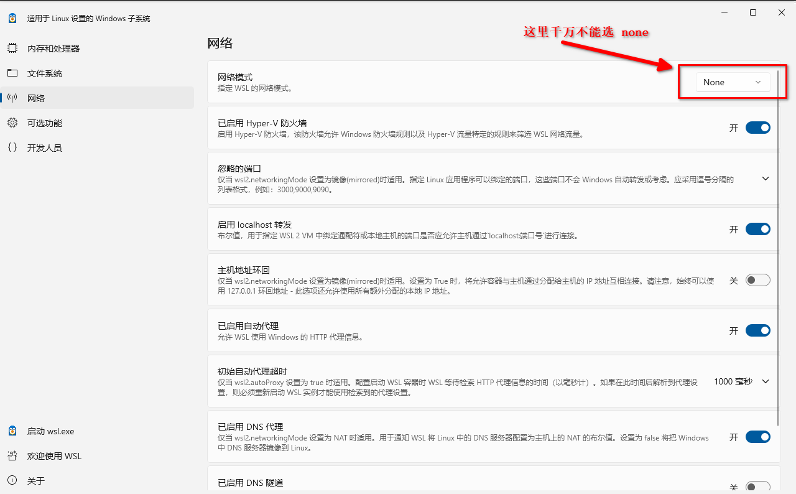Viewport: 796px width, 494px height.
Task: Click the network antenna icon in sidebar
Action: click(12, 98)
